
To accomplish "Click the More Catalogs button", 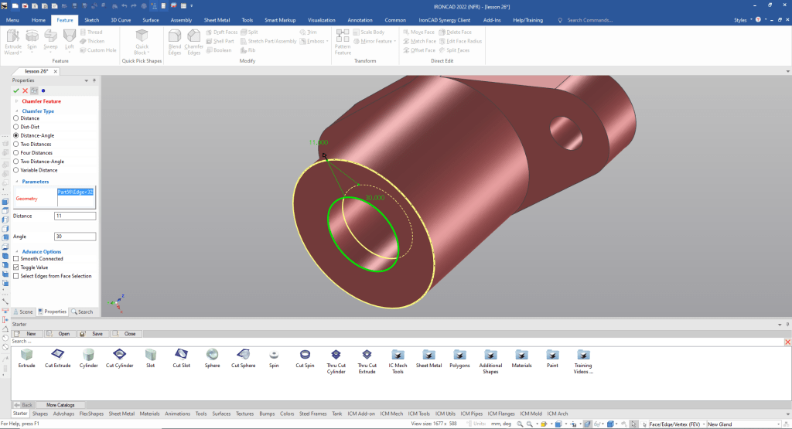I will (x=60, y=404).
